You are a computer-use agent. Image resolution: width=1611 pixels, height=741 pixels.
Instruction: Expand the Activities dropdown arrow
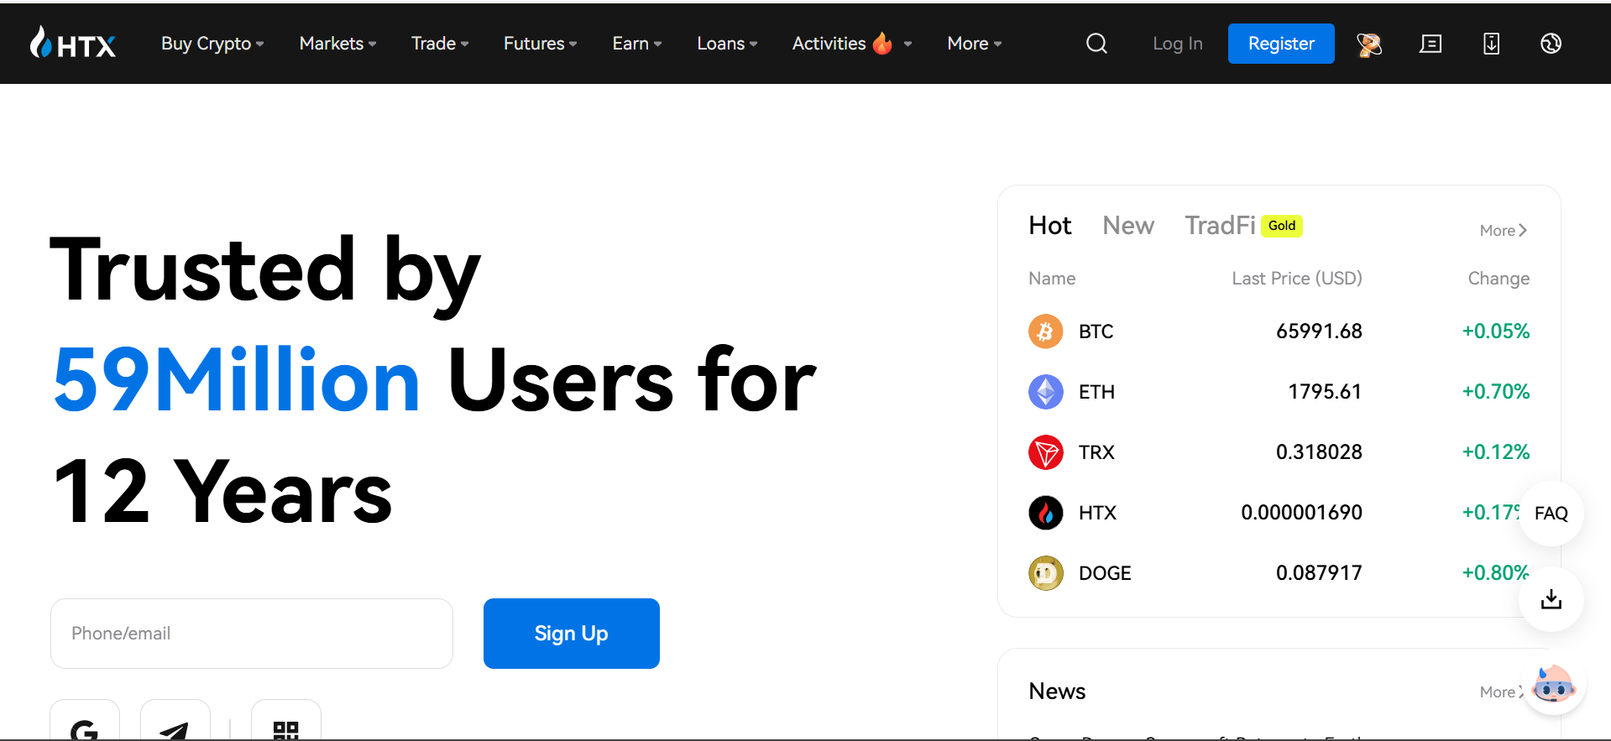907,44
